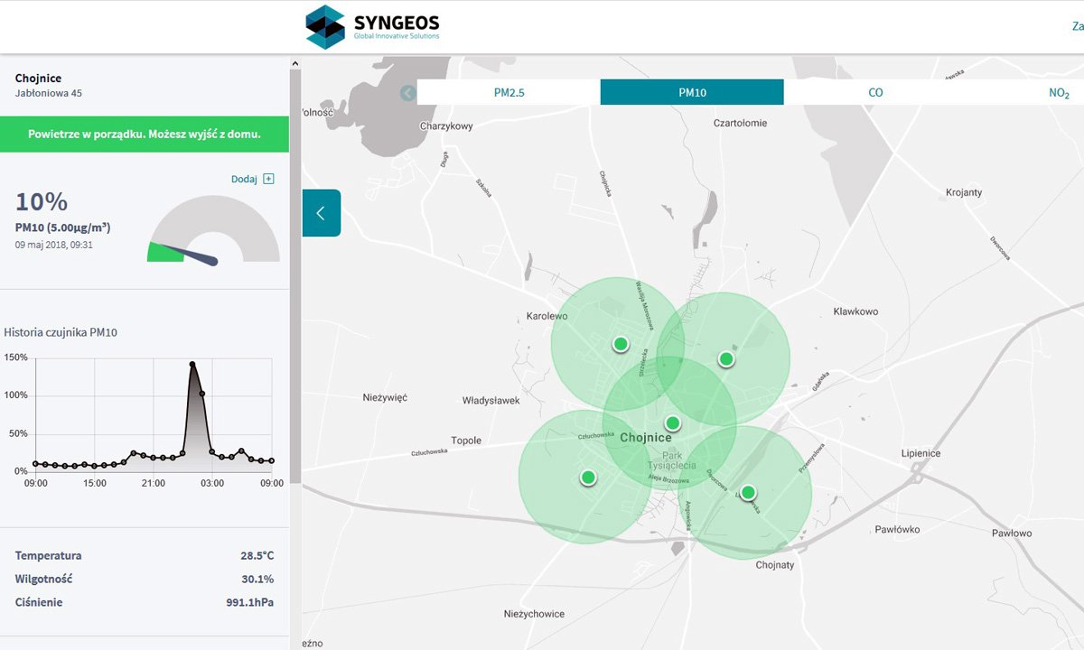
Task: Switch to the PM2.5 tab
Action: point(509,92)
